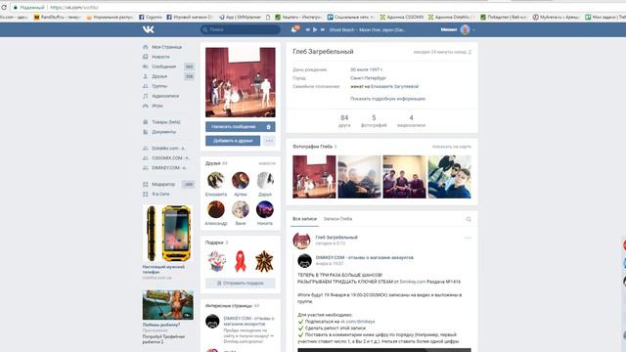Open the first stage photo thumbnail in Фотографии Глеба
Image resolution: width=626 pixels, height=352 pixels.
point(314,177)
